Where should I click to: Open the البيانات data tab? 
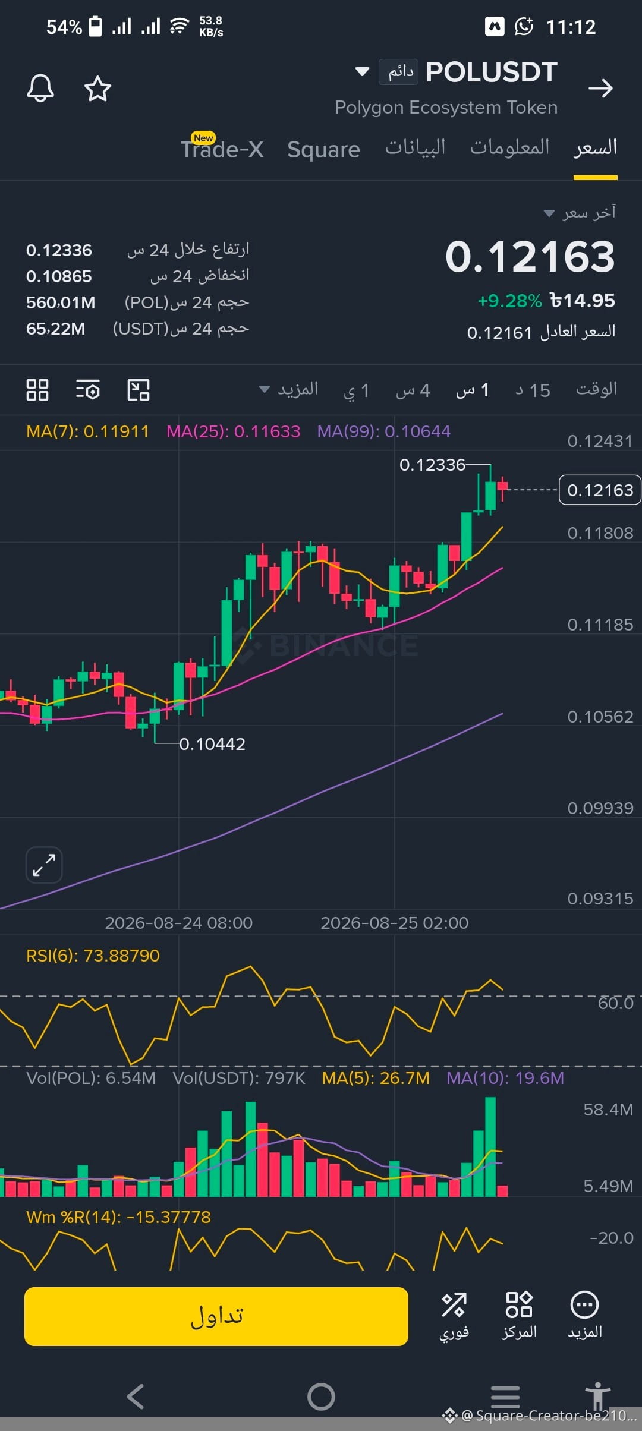[x=416, y=147]
